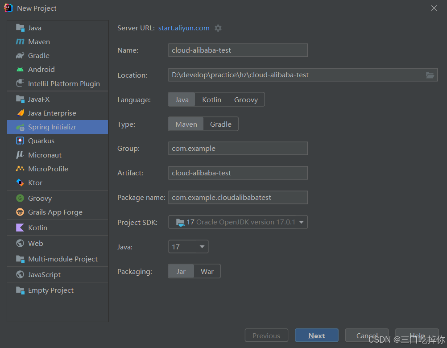Click the Spring Initializr leaf icon

pos(20,127)
